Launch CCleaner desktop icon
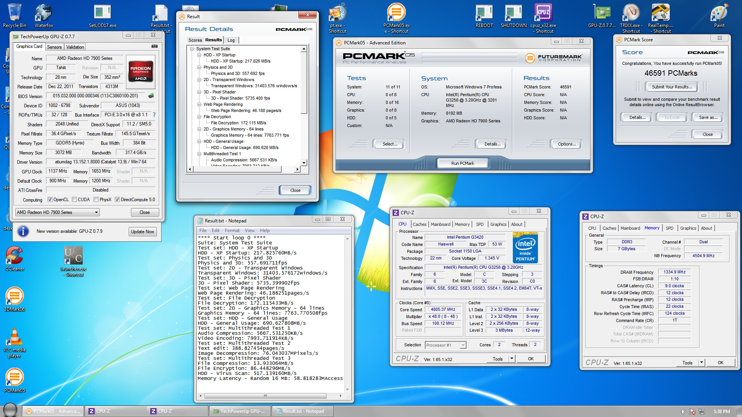The width and height of the screenshot is (742, 417). pos(14,259)
